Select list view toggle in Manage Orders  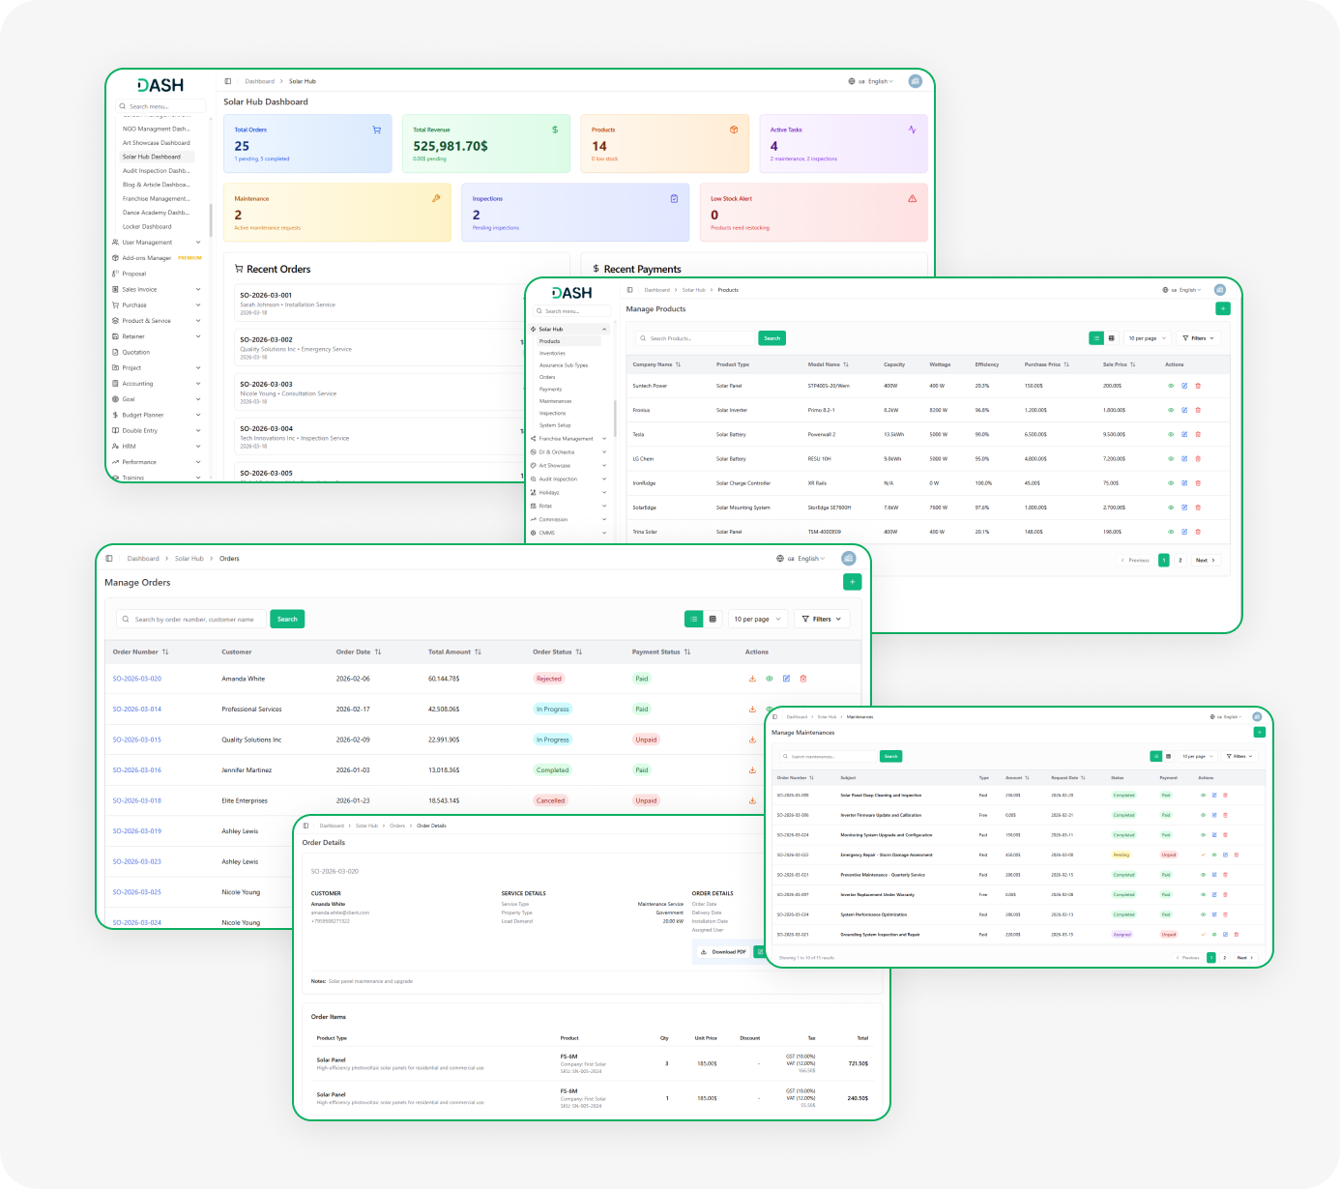(693, 619)
